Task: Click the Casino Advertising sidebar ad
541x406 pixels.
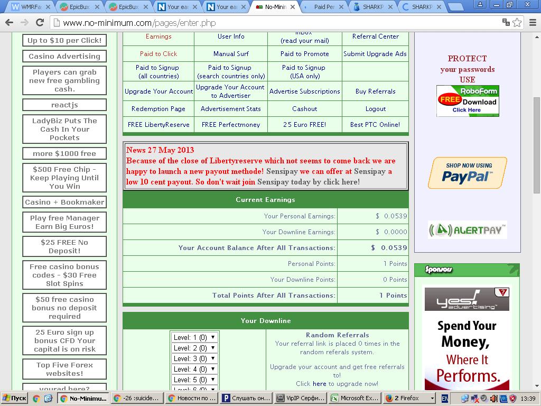Action: pos(64,56)
